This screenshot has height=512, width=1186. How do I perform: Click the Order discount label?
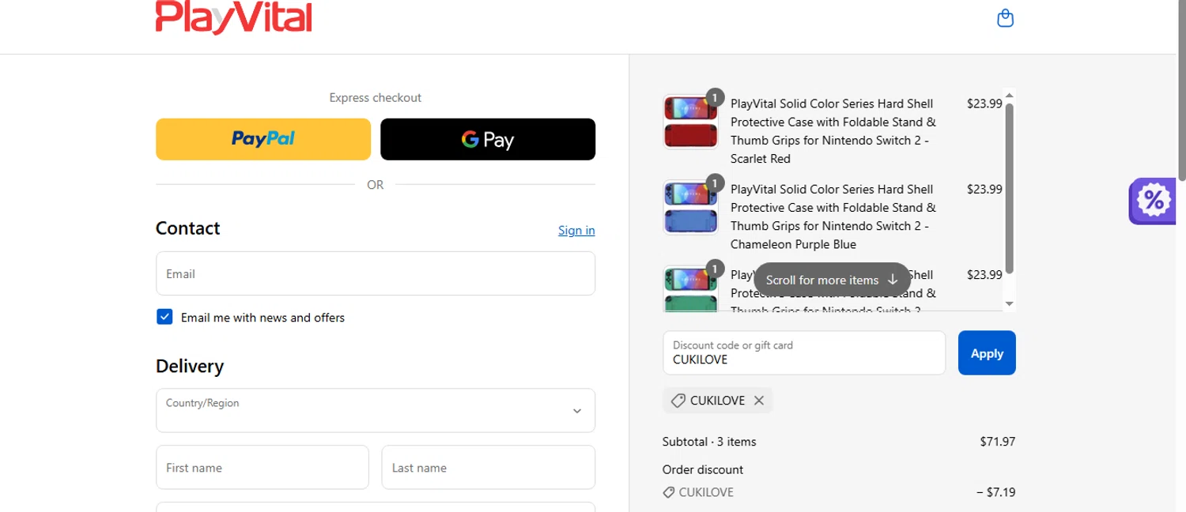click(703, 469)
